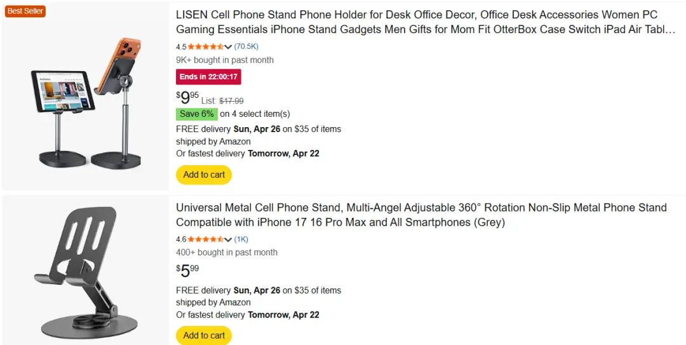
Task: Click the '9K+ bought in past month' text
Action: point(225,60)
